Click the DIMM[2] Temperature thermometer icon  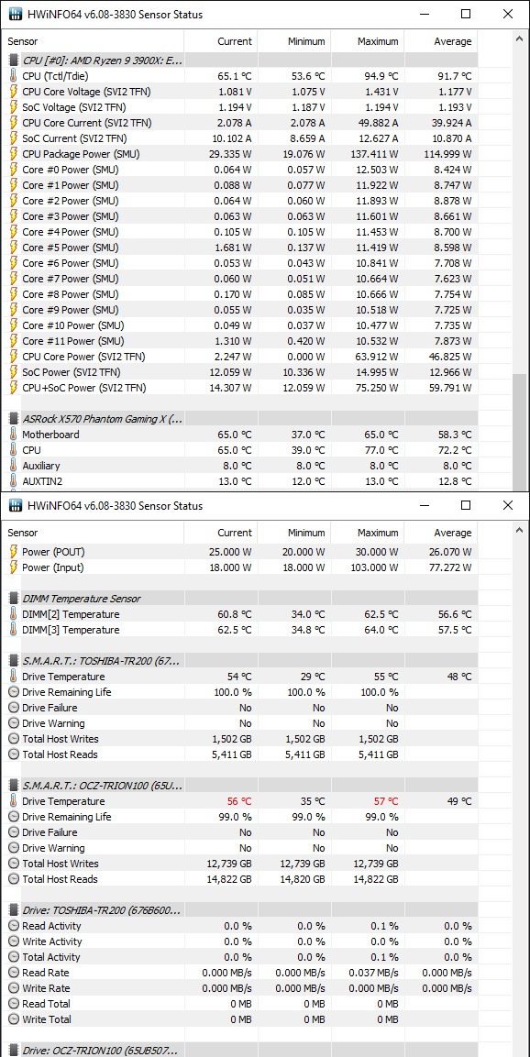pyautogui.click(x=13, y=614)
